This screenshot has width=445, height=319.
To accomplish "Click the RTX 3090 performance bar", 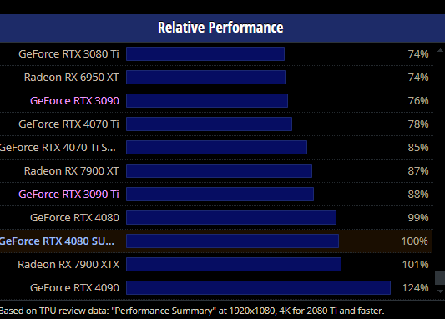I will pos(207,101).
